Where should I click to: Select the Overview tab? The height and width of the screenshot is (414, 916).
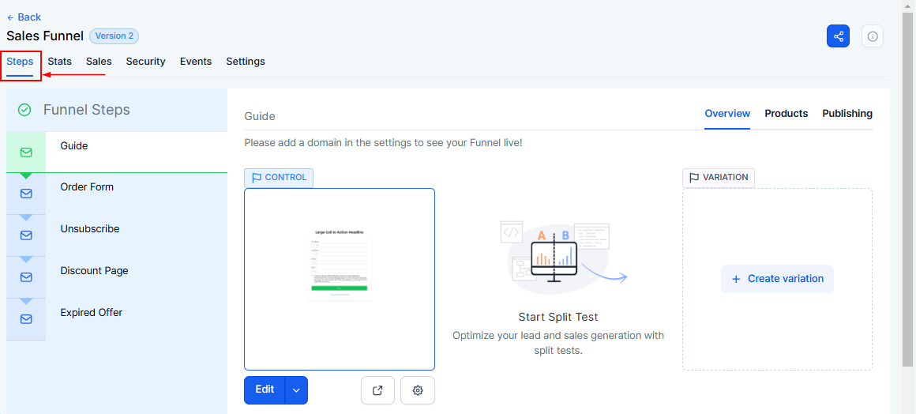[727, 114]
